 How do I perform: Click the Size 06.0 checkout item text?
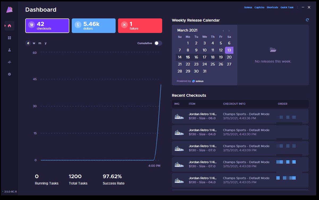(x=203, y=116)
